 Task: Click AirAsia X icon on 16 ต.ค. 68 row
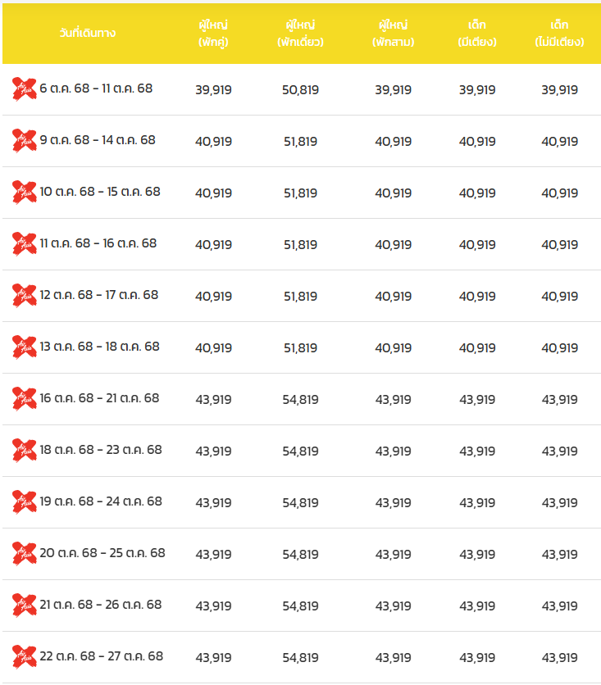(x=25, y=398)
